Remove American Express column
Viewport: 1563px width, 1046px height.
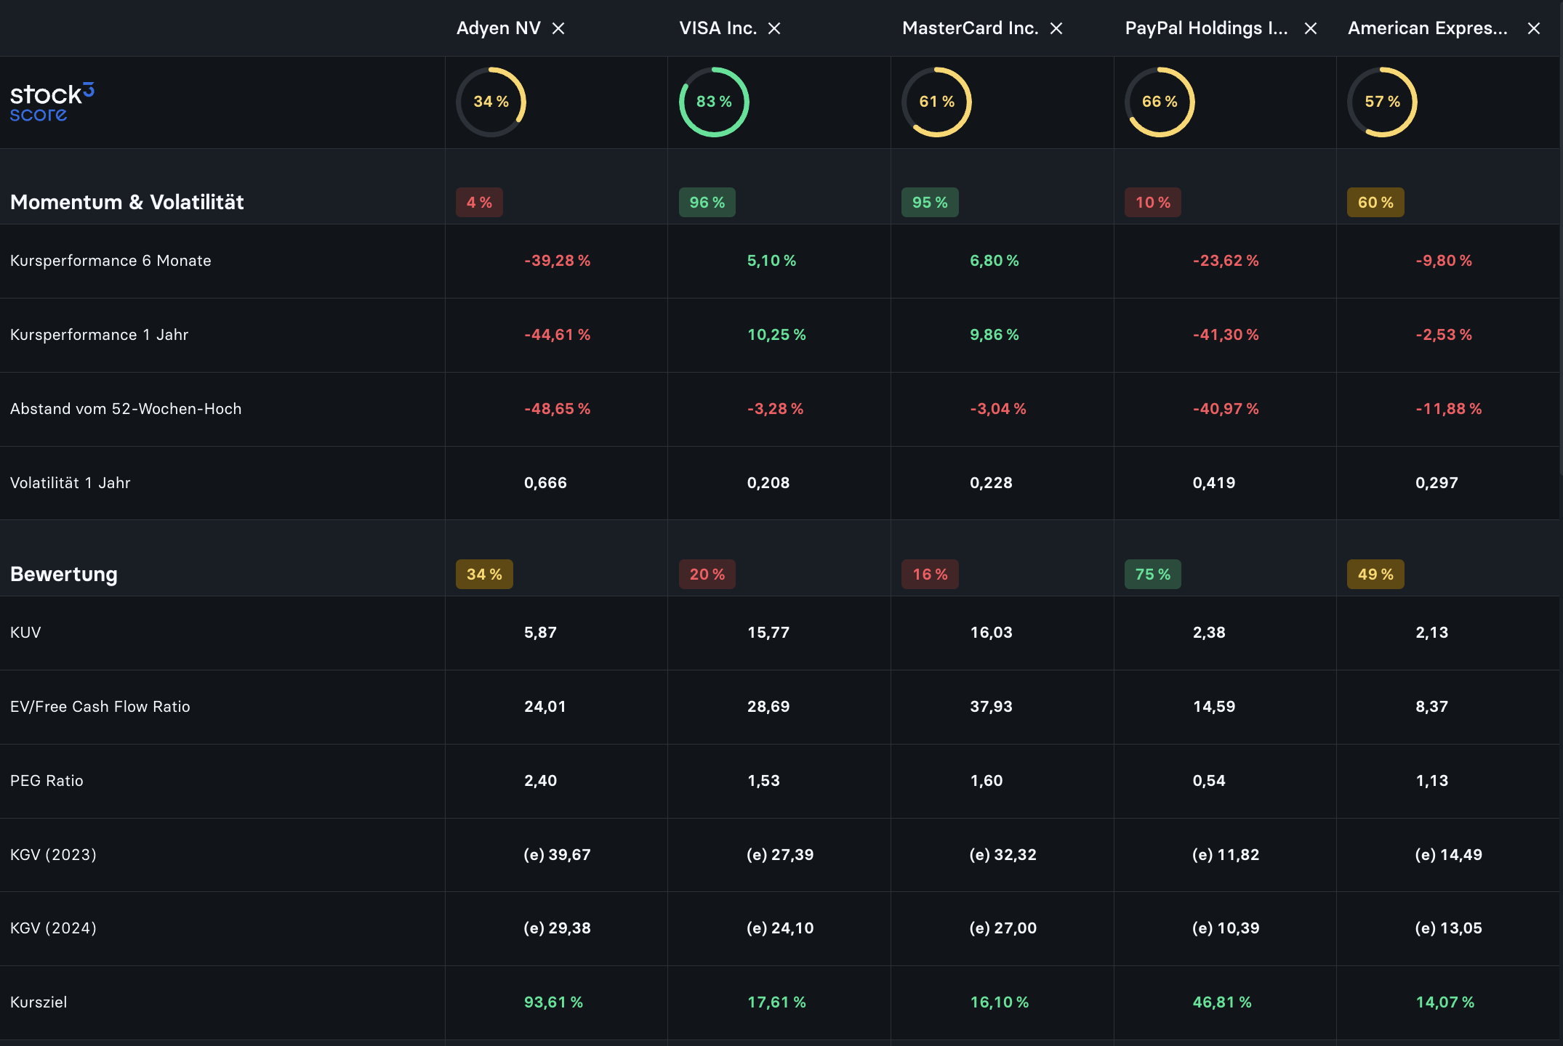(1534, 28)
